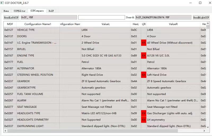212x136 pixels.
Task: Click the ValueL column header
Action: tap(105, 24)
